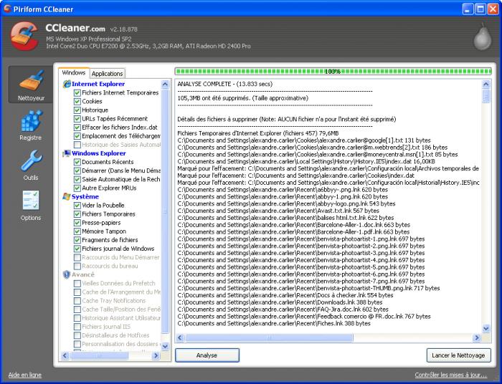Click the Système category icon
Image resolution: width=502 pixels, height=384 pixels.
pyautogui.click(x=67, y=196)
